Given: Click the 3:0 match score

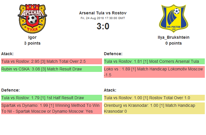Looking at the screenshot, I should coord(103,26).
